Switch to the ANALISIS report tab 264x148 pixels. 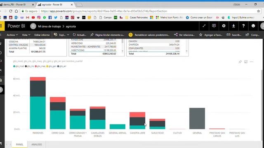pyautogui.click(x=37, y=144)
